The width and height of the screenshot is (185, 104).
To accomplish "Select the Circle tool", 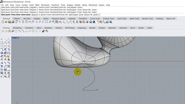I will pos(5,43).
